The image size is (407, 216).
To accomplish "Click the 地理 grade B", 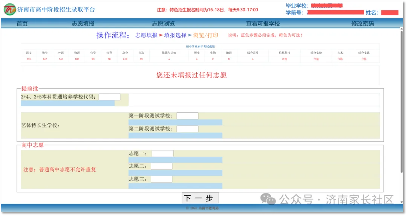I will 229,59.
